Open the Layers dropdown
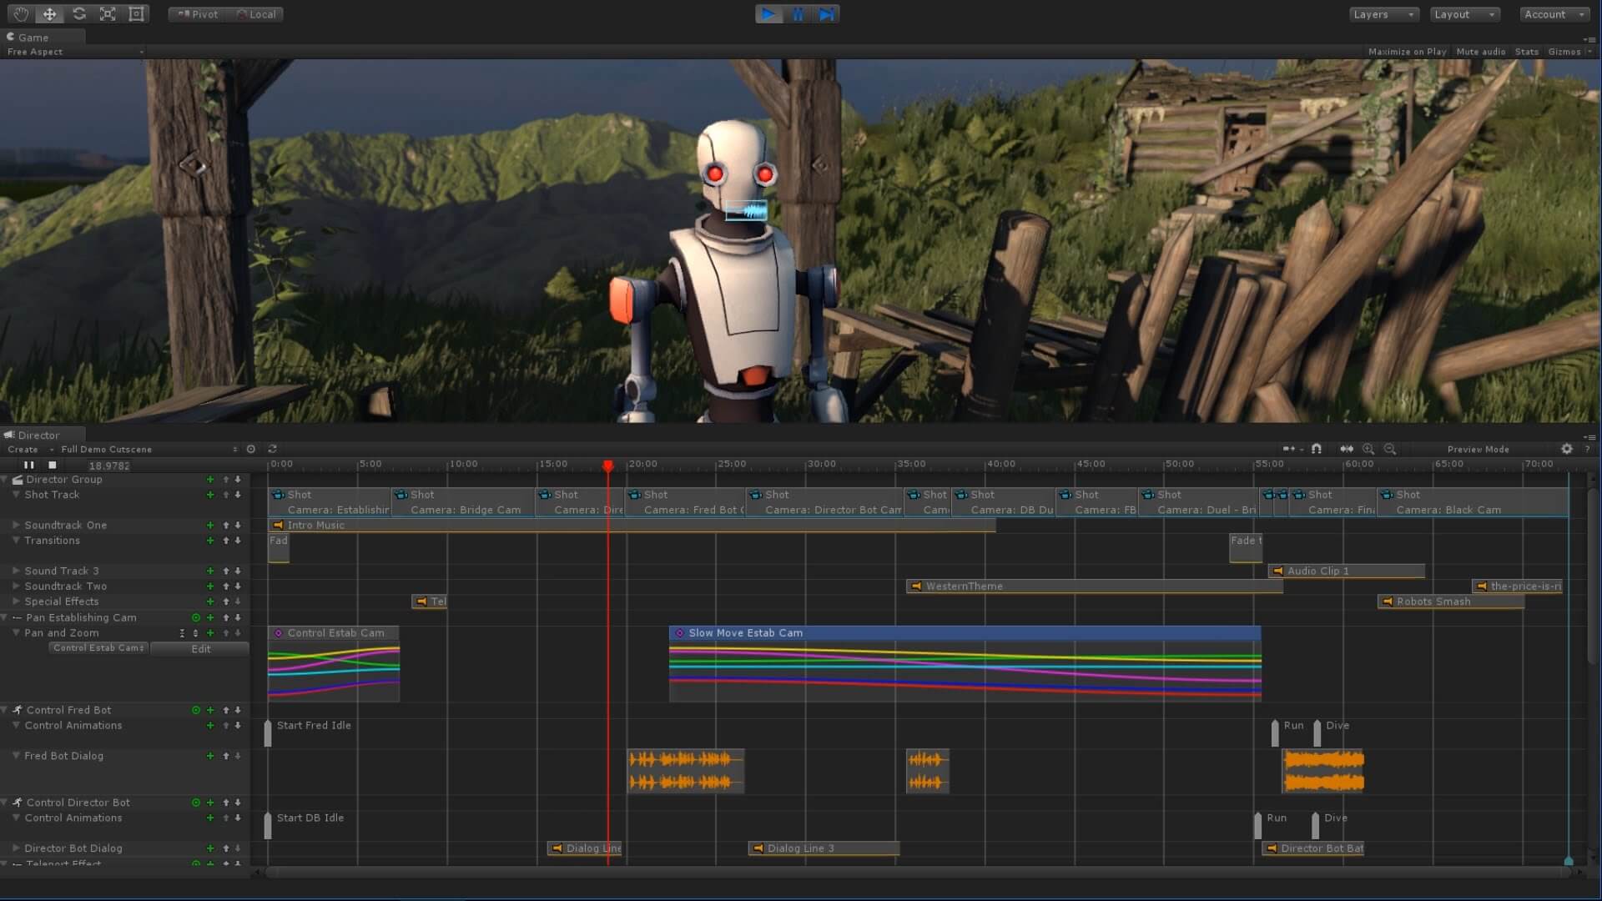Viewport: 1602px width, 901px height. pos(1383,14)
